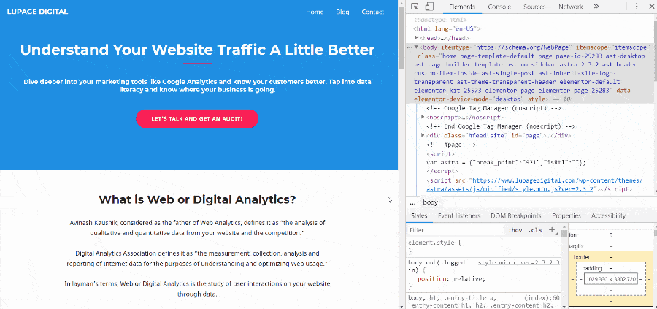657x309 pixels.
Task: Open the DevTools three-dot options menu
Action: pos(636,7)
